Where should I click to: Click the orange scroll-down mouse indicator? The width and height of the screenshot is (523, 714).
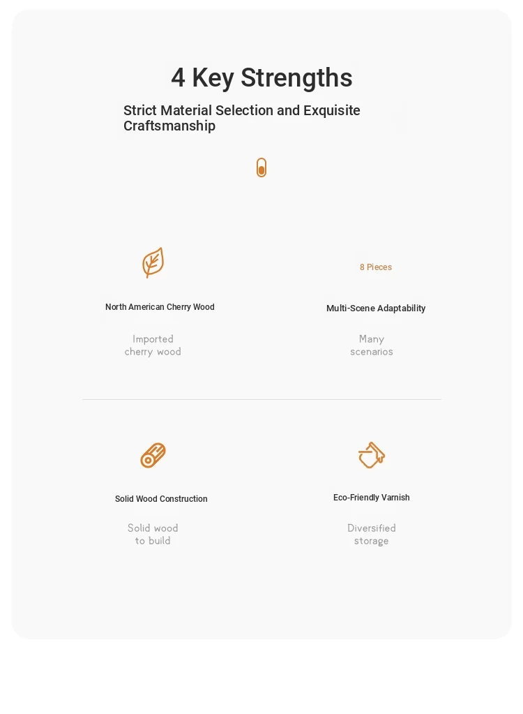(x=261, y=168)
